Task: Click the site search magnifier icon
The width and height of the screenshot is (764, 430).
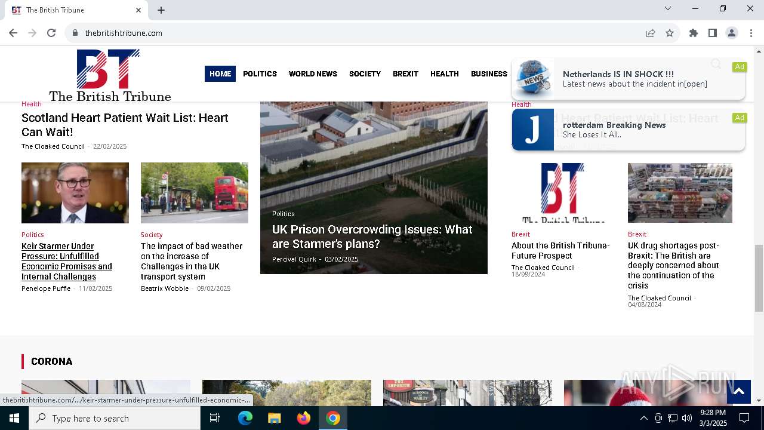Action: [716, 64]
